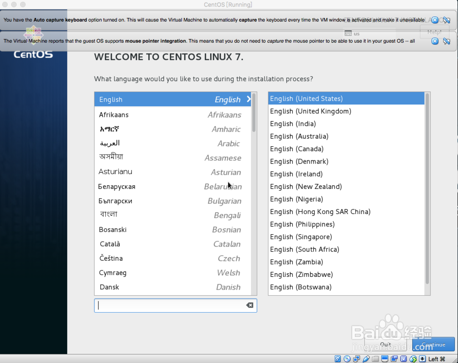Open USB devices indicator in status bar

pos(366,359)
